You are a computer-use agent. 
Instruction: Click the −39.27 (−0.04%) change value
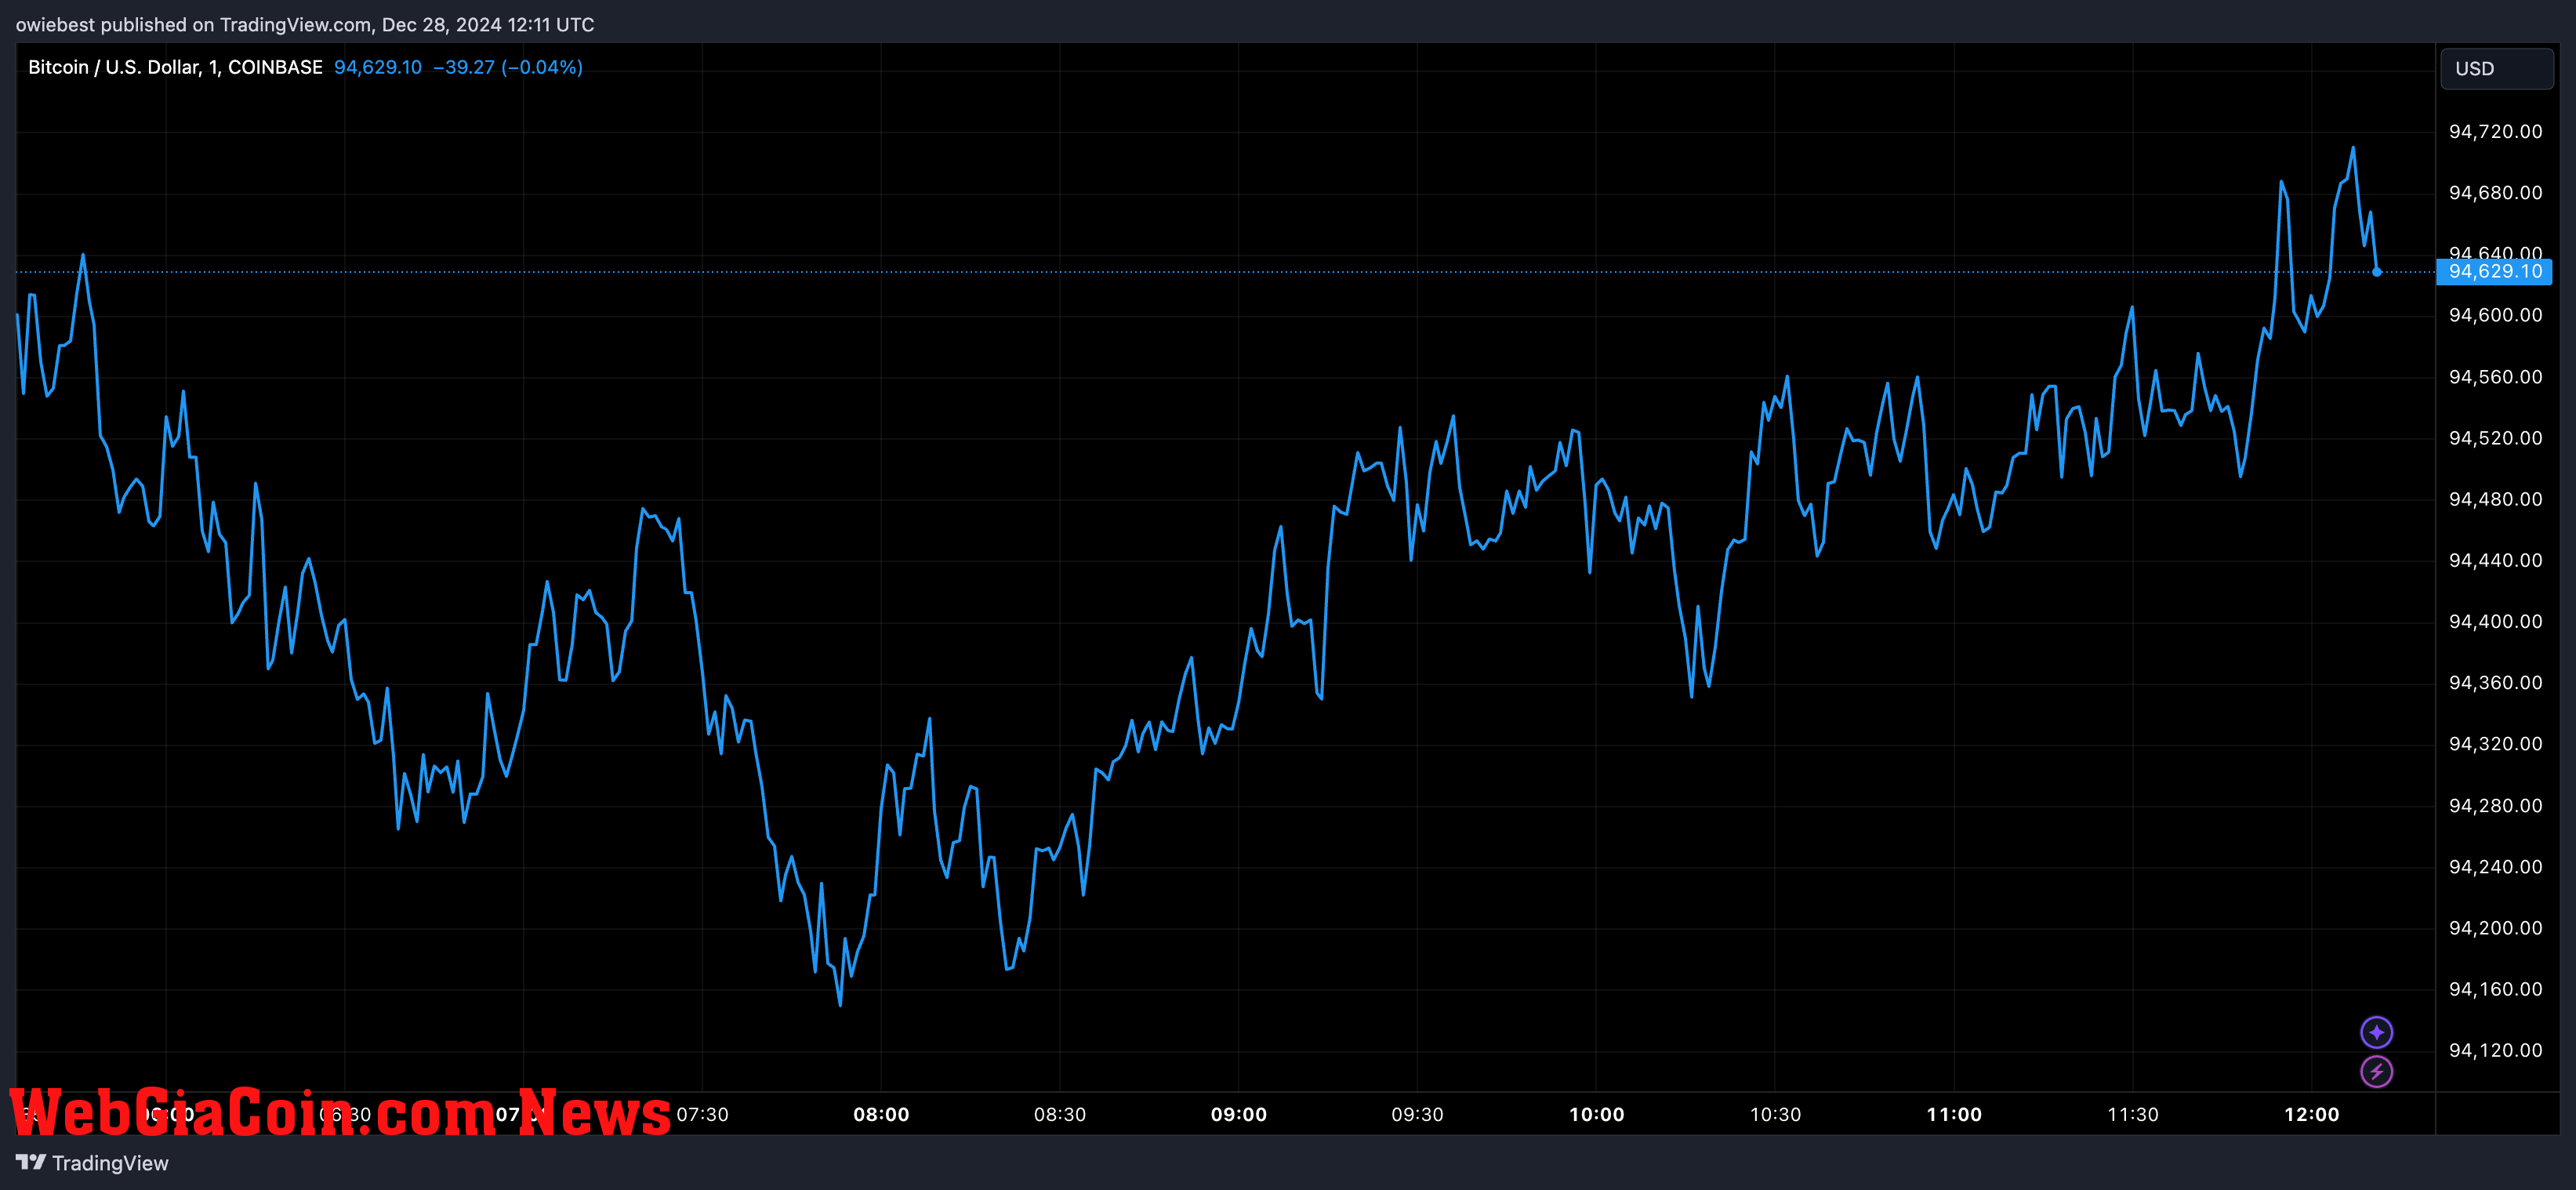tap(508, 67)
